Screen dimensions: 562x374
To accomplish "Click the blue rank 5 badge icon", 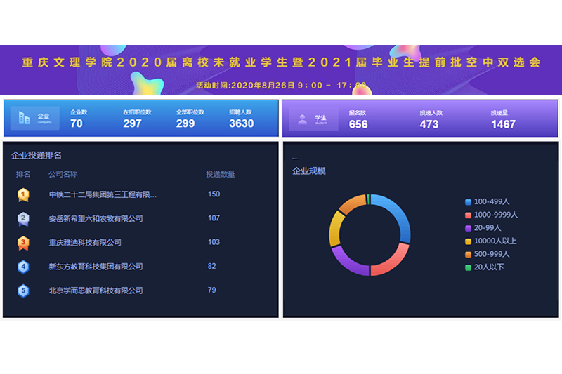I will point(23,290).
